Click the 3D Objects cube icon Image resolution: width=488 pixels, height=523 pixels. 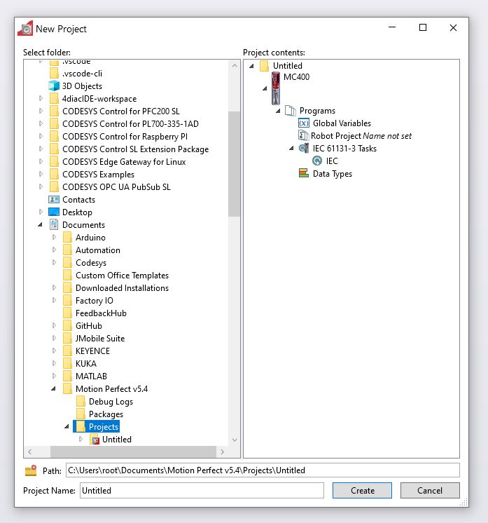click(54, 86)
